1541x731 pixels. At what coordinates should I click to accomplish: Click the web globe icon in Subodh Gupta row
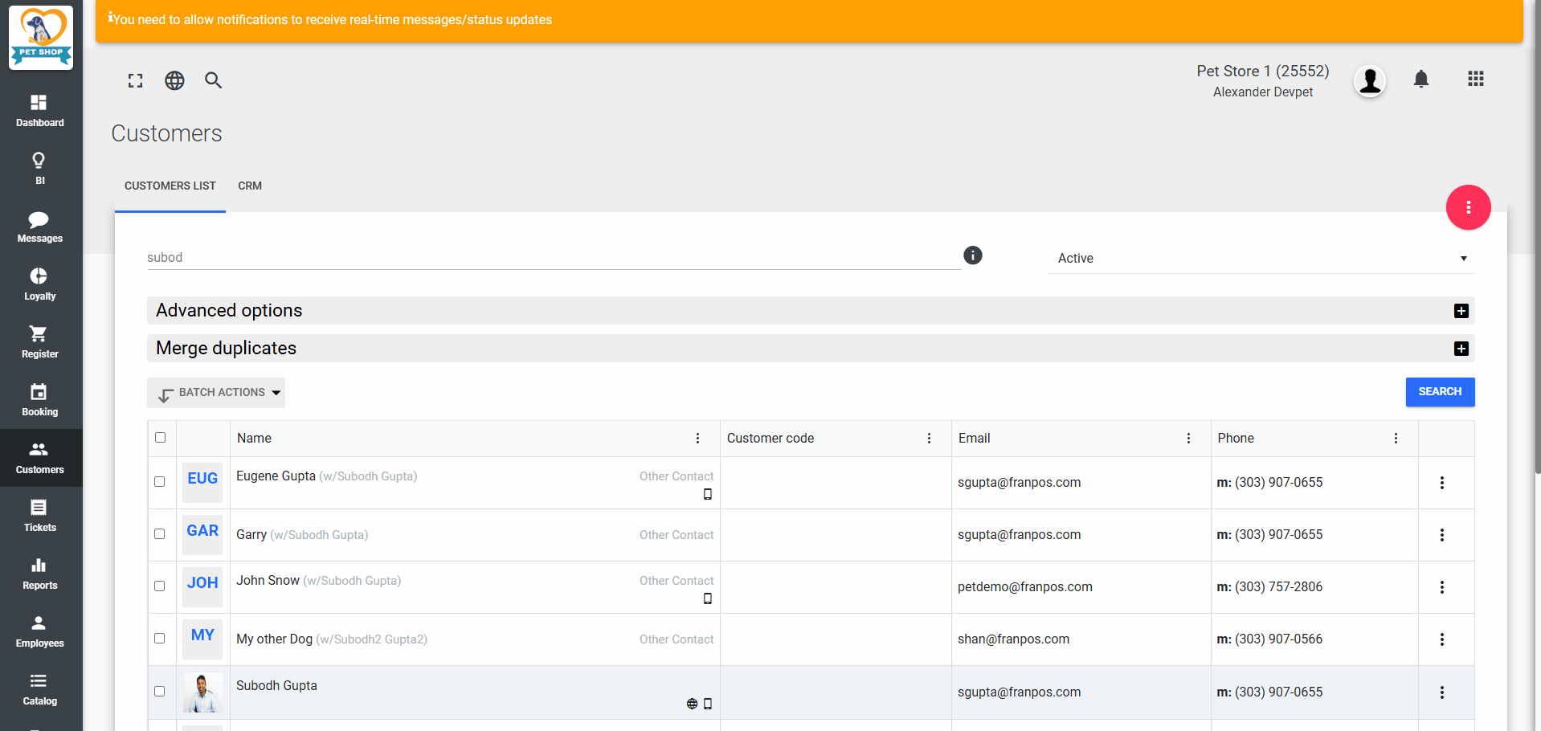click(692, 704)
